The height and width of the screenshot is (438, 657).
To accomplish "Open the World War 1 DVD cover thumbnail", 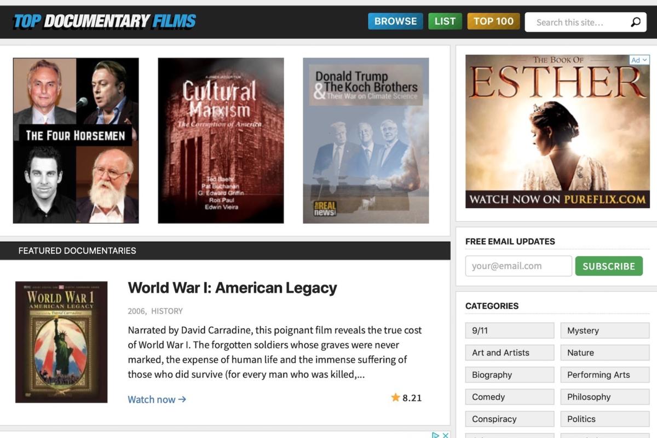I will [x=61, y=342].
